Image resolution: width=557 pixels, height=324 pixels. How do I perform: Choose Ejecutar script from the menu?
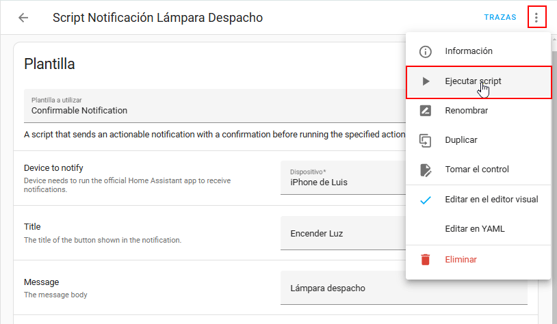coord(472,81)
